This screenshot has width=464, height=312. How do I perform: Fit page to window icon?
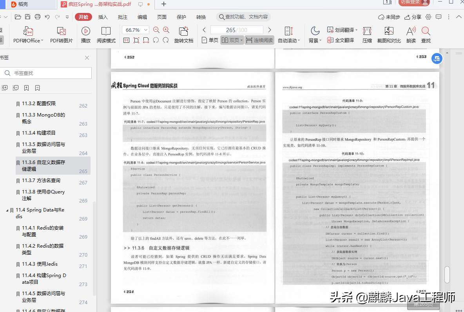136,40
